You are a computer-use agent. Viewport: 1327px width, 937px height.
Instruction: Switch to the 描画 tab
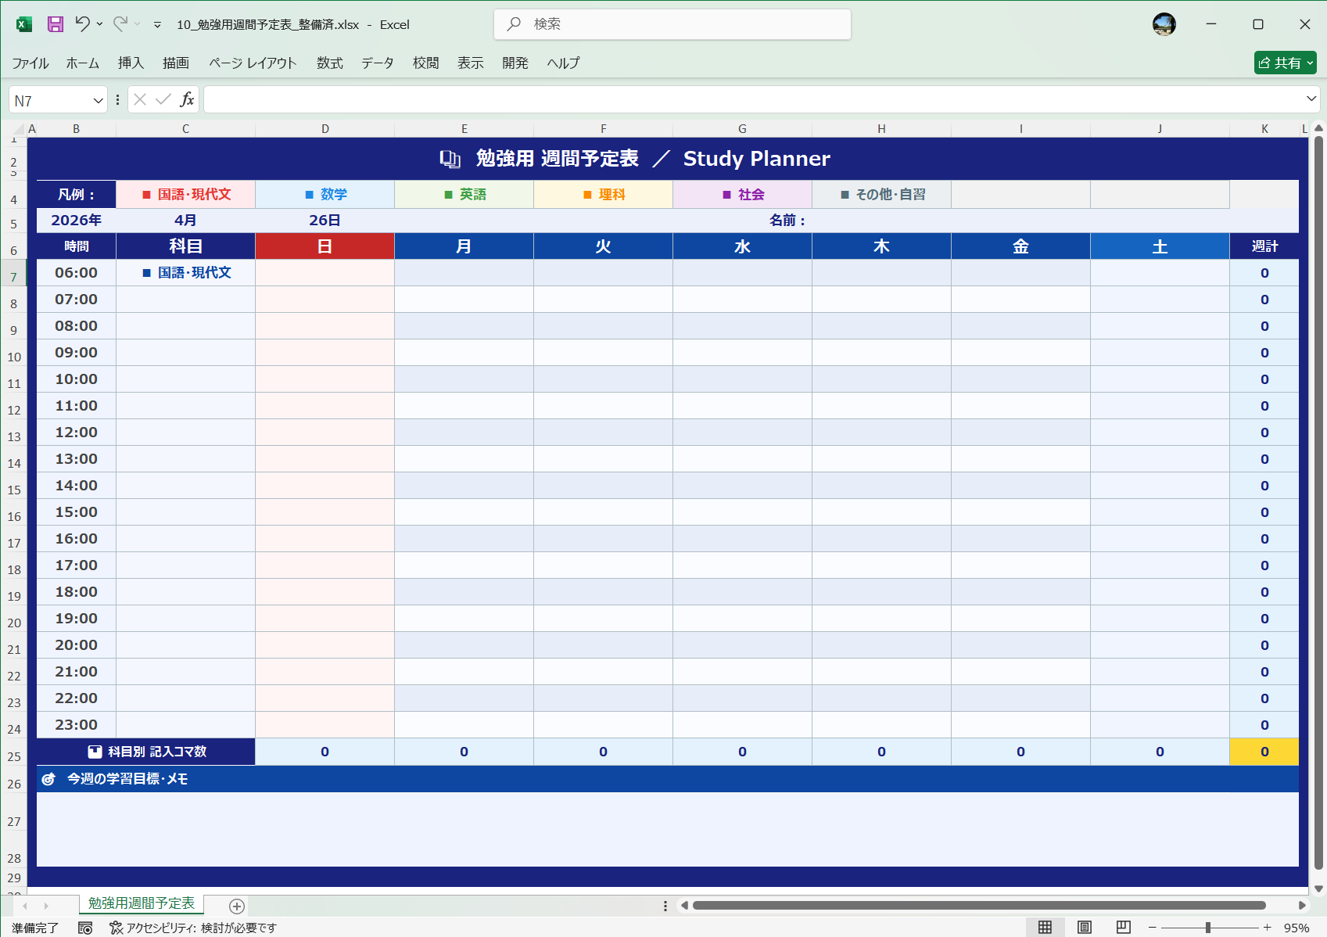[x=176, y=63]
